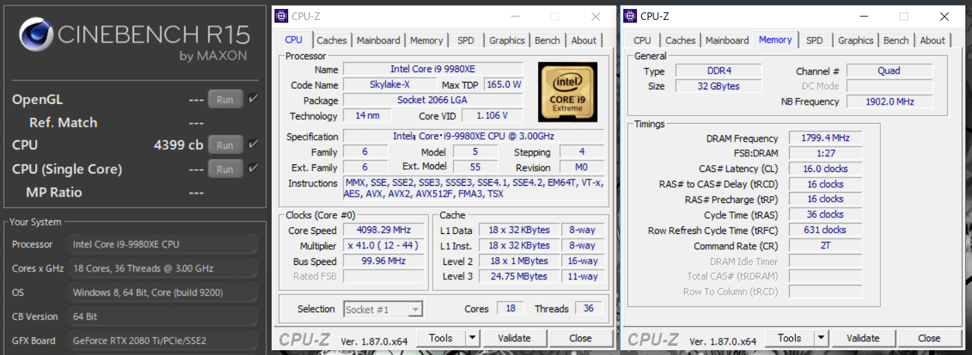
Task: Open the Graphics tab in right CPU-Z
Action: point(856,41)
